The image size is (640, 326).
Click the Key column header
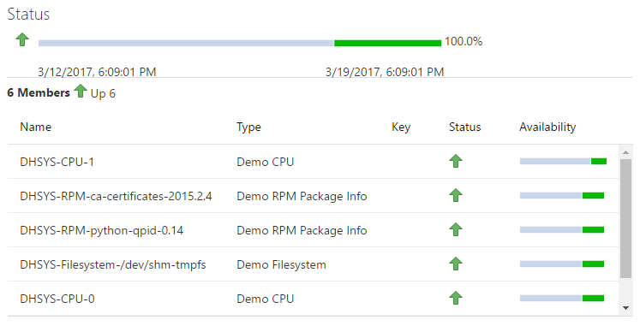click(401, 127)
